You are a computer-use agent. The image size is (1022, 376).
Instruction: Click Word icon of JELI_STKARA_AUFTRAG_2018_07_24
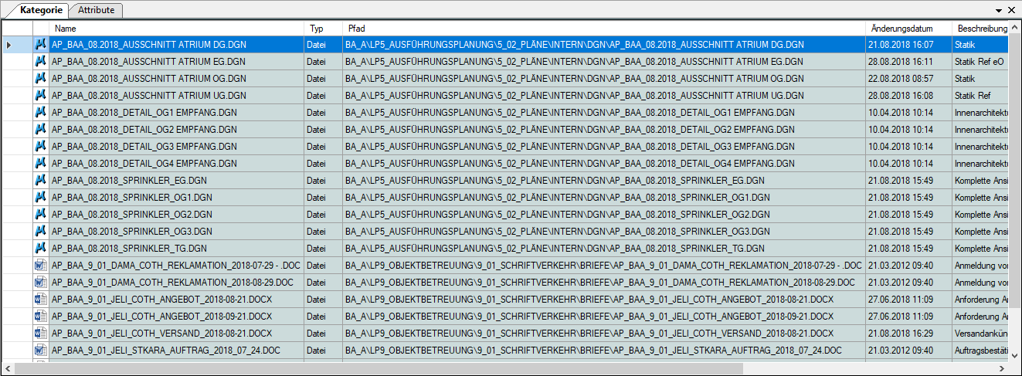pos(41,351)
